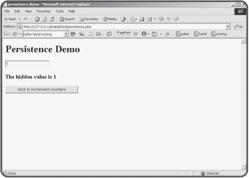
Task: Open the Back button history dropdown arrow
Action: (x=19, y=19)
